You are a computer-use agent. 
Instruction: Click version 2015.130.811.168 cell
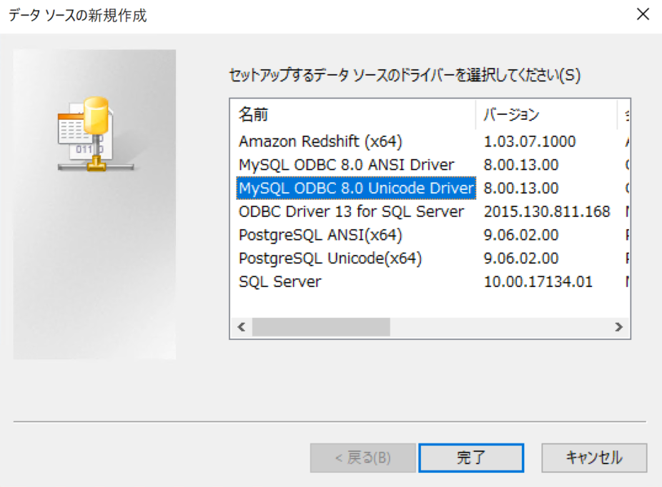(x=547, y=211)
